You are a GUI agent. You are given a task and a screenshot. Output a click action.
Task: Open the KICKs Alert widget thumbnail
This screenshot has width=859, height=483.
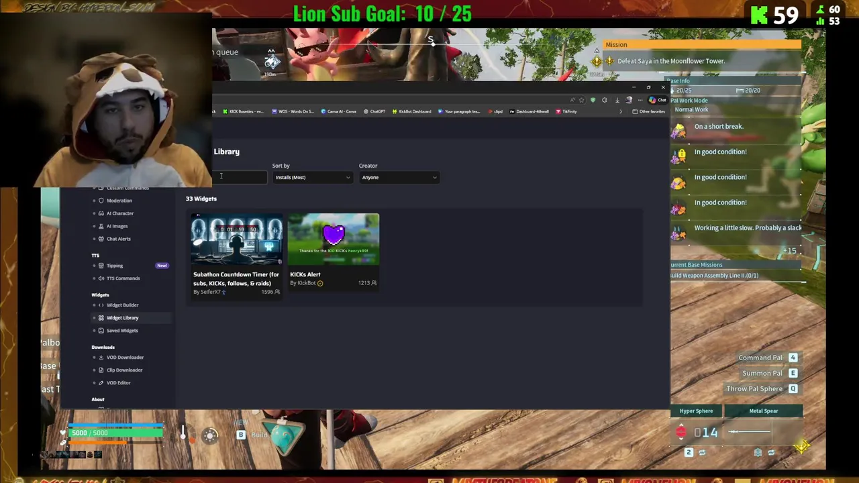[334, 239]
